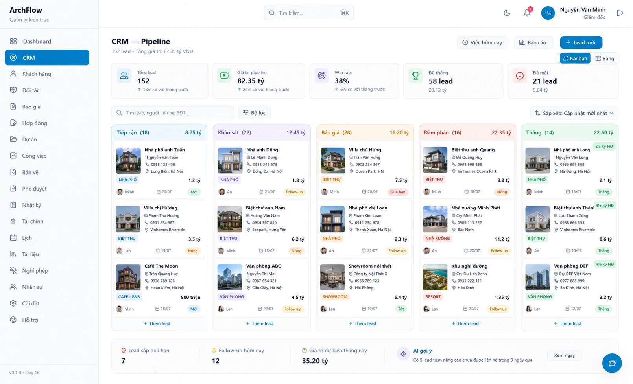The image size is (633, 384).
Task: Click the logout arrow icon
Action: tap(620, 13)
